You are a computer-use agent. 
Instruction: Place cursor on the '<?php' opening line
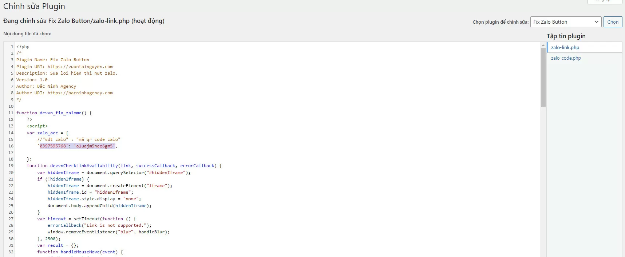pos(23,47)
